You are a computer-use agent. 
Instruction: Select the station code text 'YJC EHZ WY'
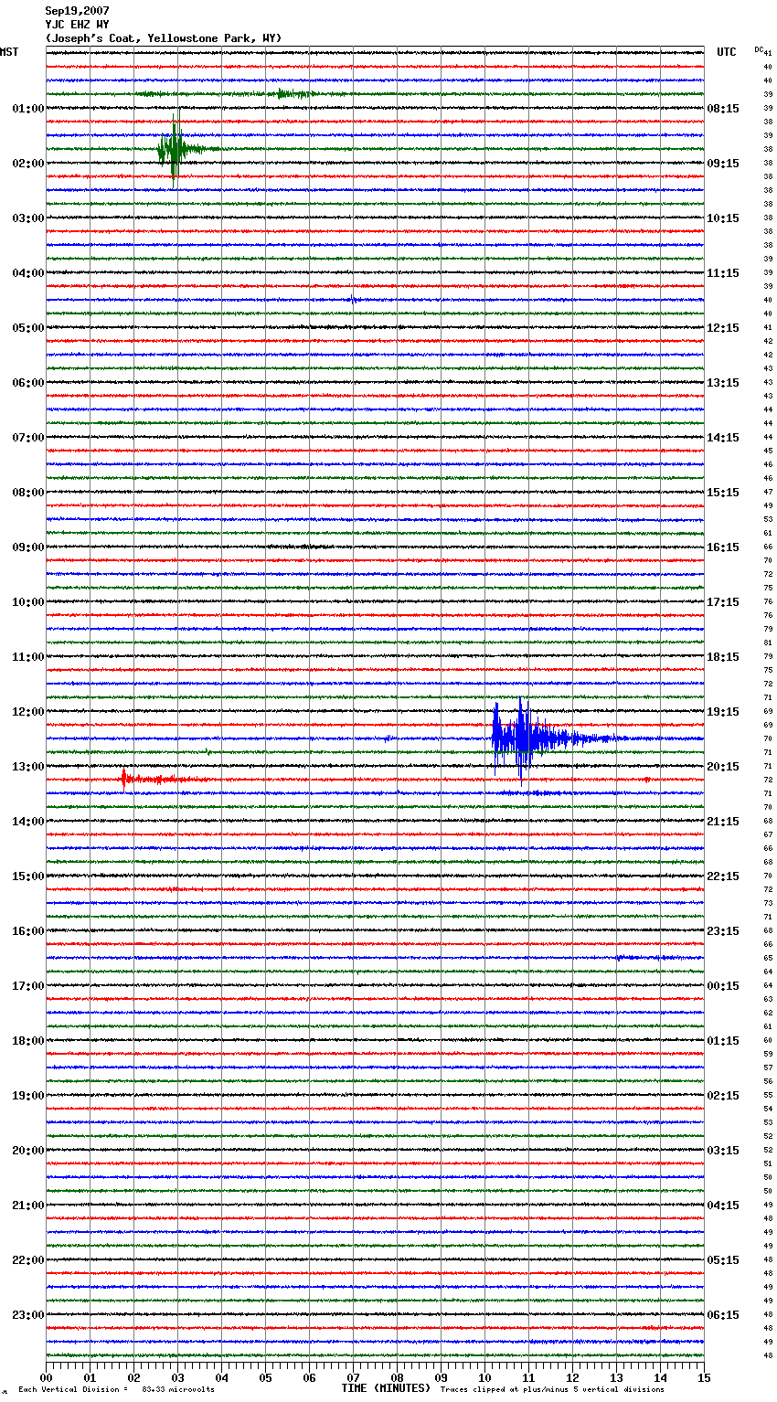[77, 25]
